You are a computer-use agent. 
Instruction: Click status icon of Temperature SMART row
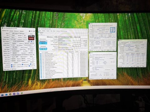pos(41,69)
